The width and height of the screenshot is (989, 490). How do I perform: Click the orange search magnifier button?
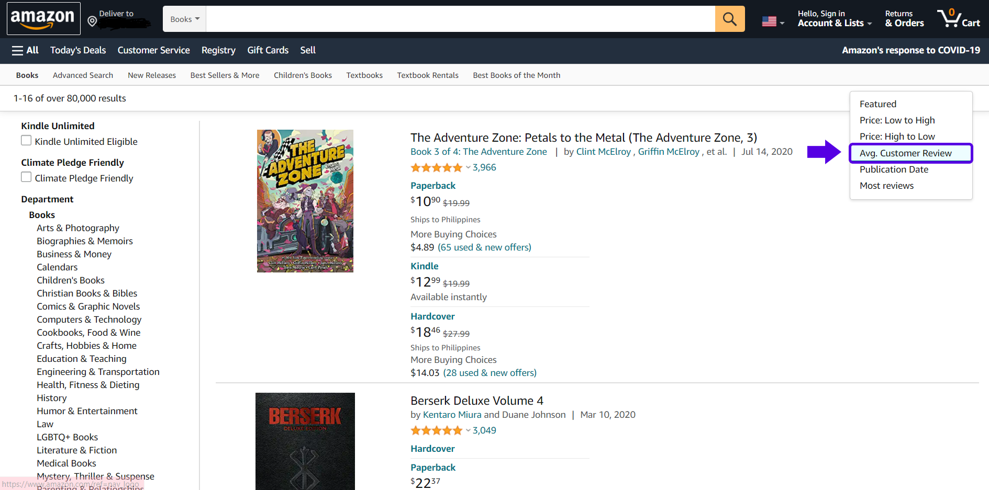click(x=729, y=19)
